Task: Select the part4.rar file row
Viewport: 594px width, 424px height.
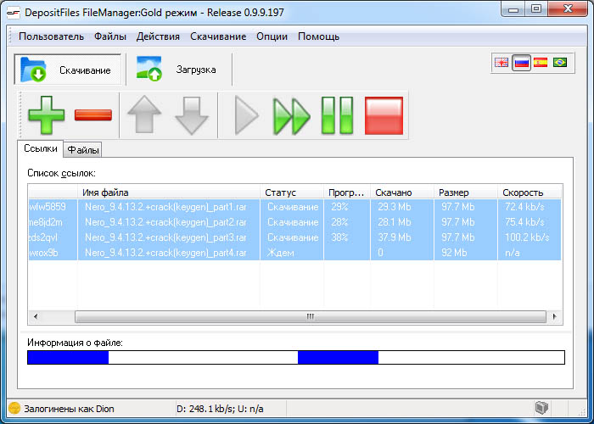Action: pyautogui.click(x=294, y=253)
